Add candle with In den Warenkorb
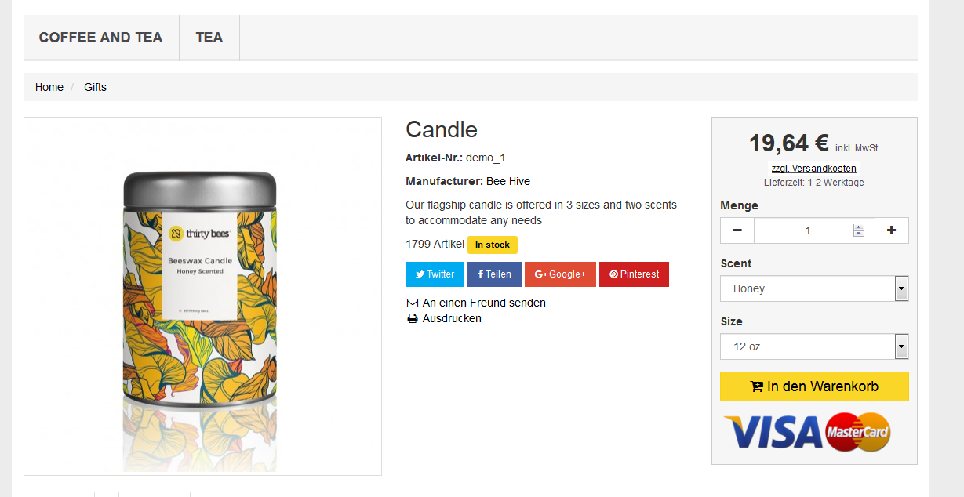The image size is (964, 497). (x=814, y=386)
